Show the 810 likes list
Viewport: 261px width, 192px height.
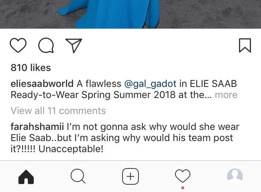point(31,68)
